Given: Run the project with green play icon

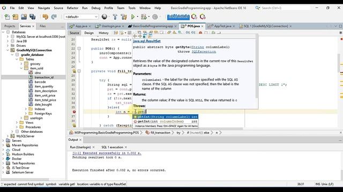Looking at the screenshot, I should [x=133, y=17].
